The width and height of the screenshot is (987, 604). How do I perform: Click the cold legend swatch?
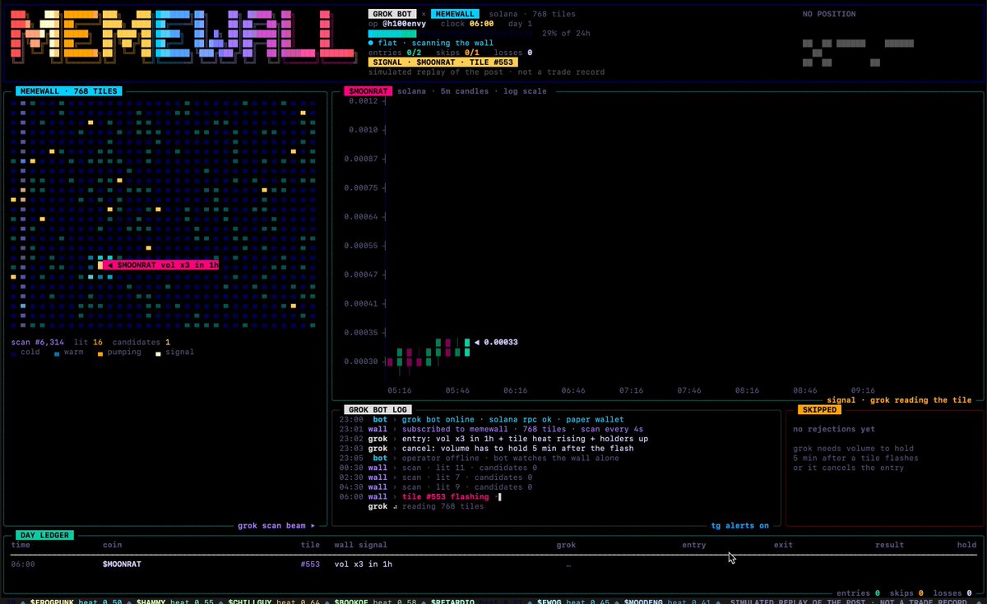coord(14,353)
